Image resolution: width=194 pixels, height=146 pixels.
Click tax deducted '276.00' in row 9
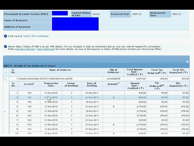pos(164,129)
